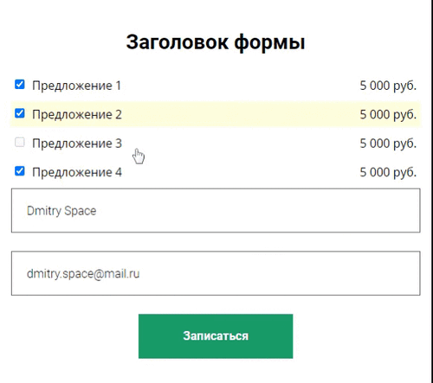Click the word 'формы' in the form heading
The image size is (433, 383).
(x=269, y=43)
